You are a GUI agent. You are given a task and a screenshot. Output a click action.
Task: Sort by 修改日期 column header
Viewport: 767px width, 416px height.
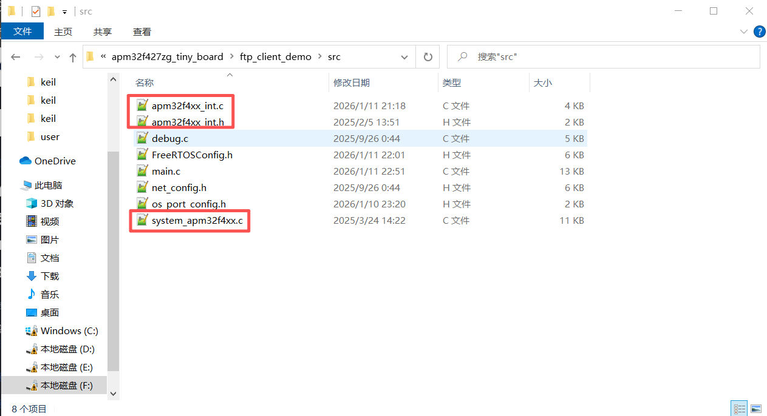click(352, 83)
